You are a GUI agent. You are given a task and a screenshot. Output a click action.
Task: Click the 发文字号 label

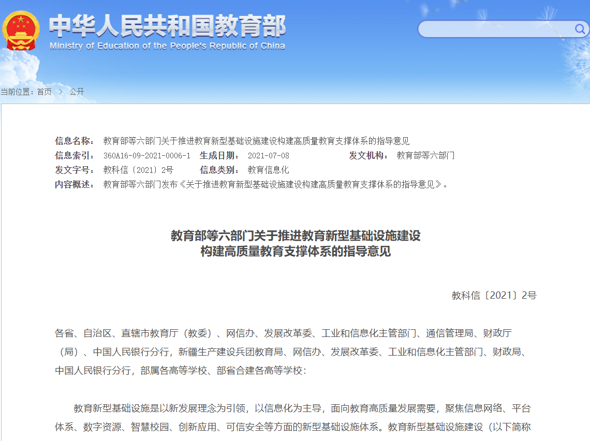75,170
